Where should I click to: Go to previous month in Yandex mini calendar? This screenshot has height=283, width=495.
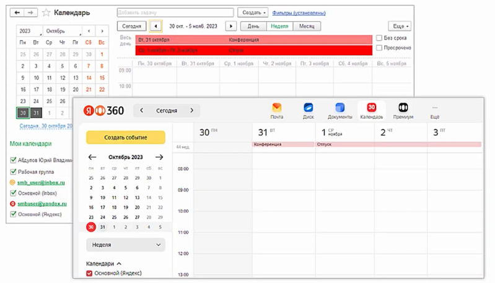pos(92,157)
